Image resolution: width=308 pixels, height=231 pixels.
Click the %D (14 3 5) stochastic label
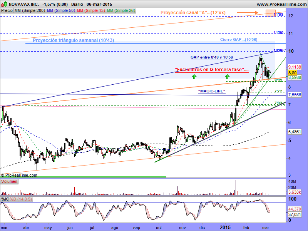coord(21,199)
